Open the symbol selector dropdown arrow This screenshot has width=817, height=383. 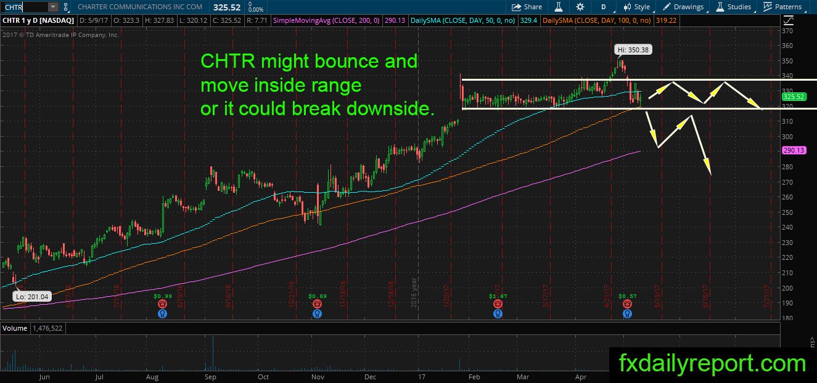pyautogui.click(x=52, y=7)
